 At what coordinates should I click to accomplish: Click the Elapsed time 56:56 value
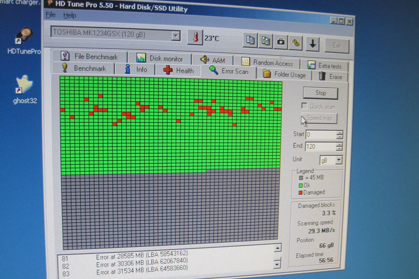[x=326, y=260]
